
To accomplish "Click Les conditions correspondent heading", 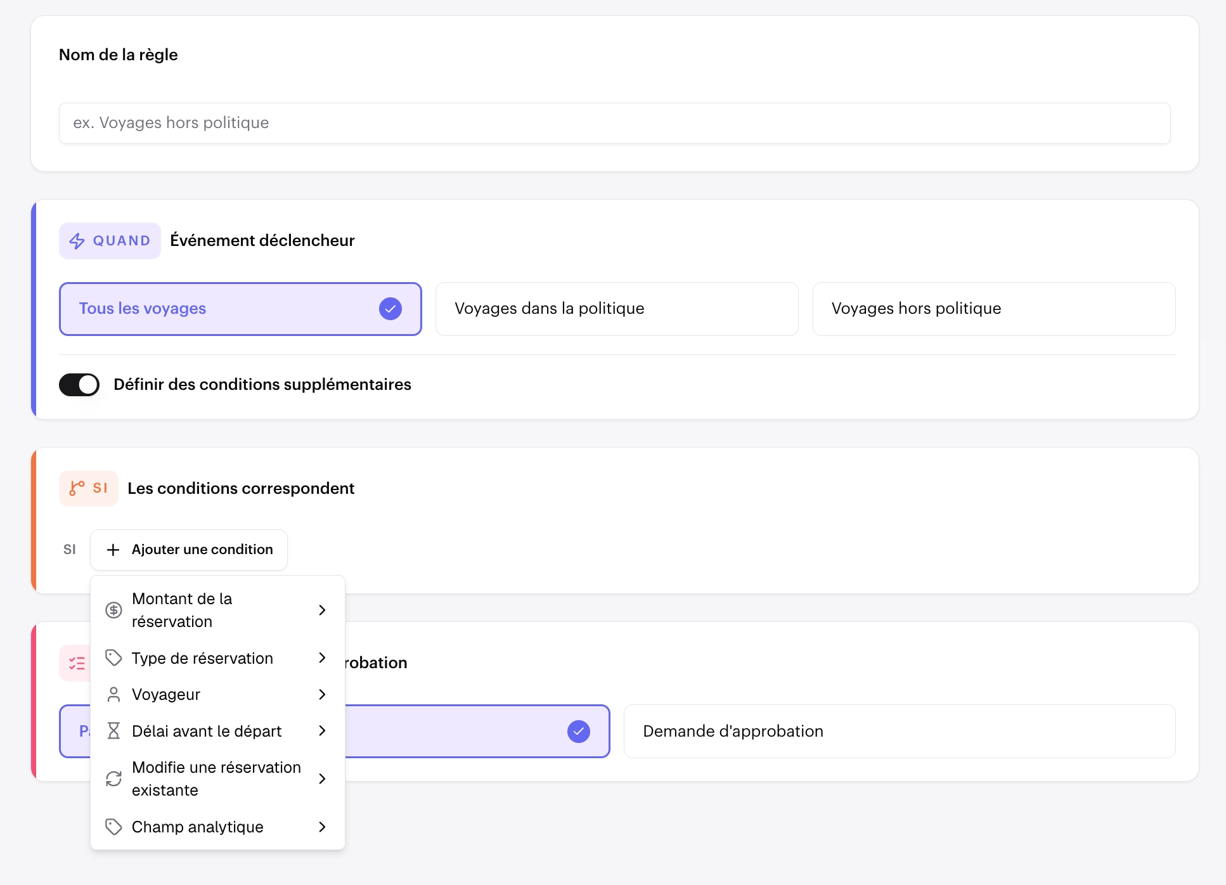I will (x=241, y=488).
